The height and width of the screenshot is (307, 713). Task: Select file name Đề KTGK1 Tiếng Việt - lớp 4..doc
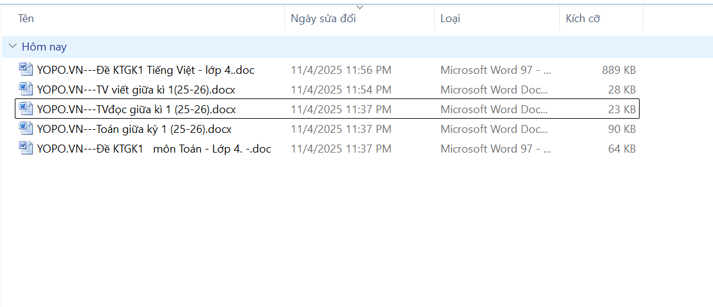[x=146, y=70]
